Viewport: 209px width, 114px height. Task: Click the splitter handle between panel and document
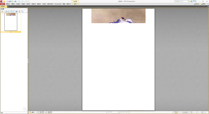[28, 60]
